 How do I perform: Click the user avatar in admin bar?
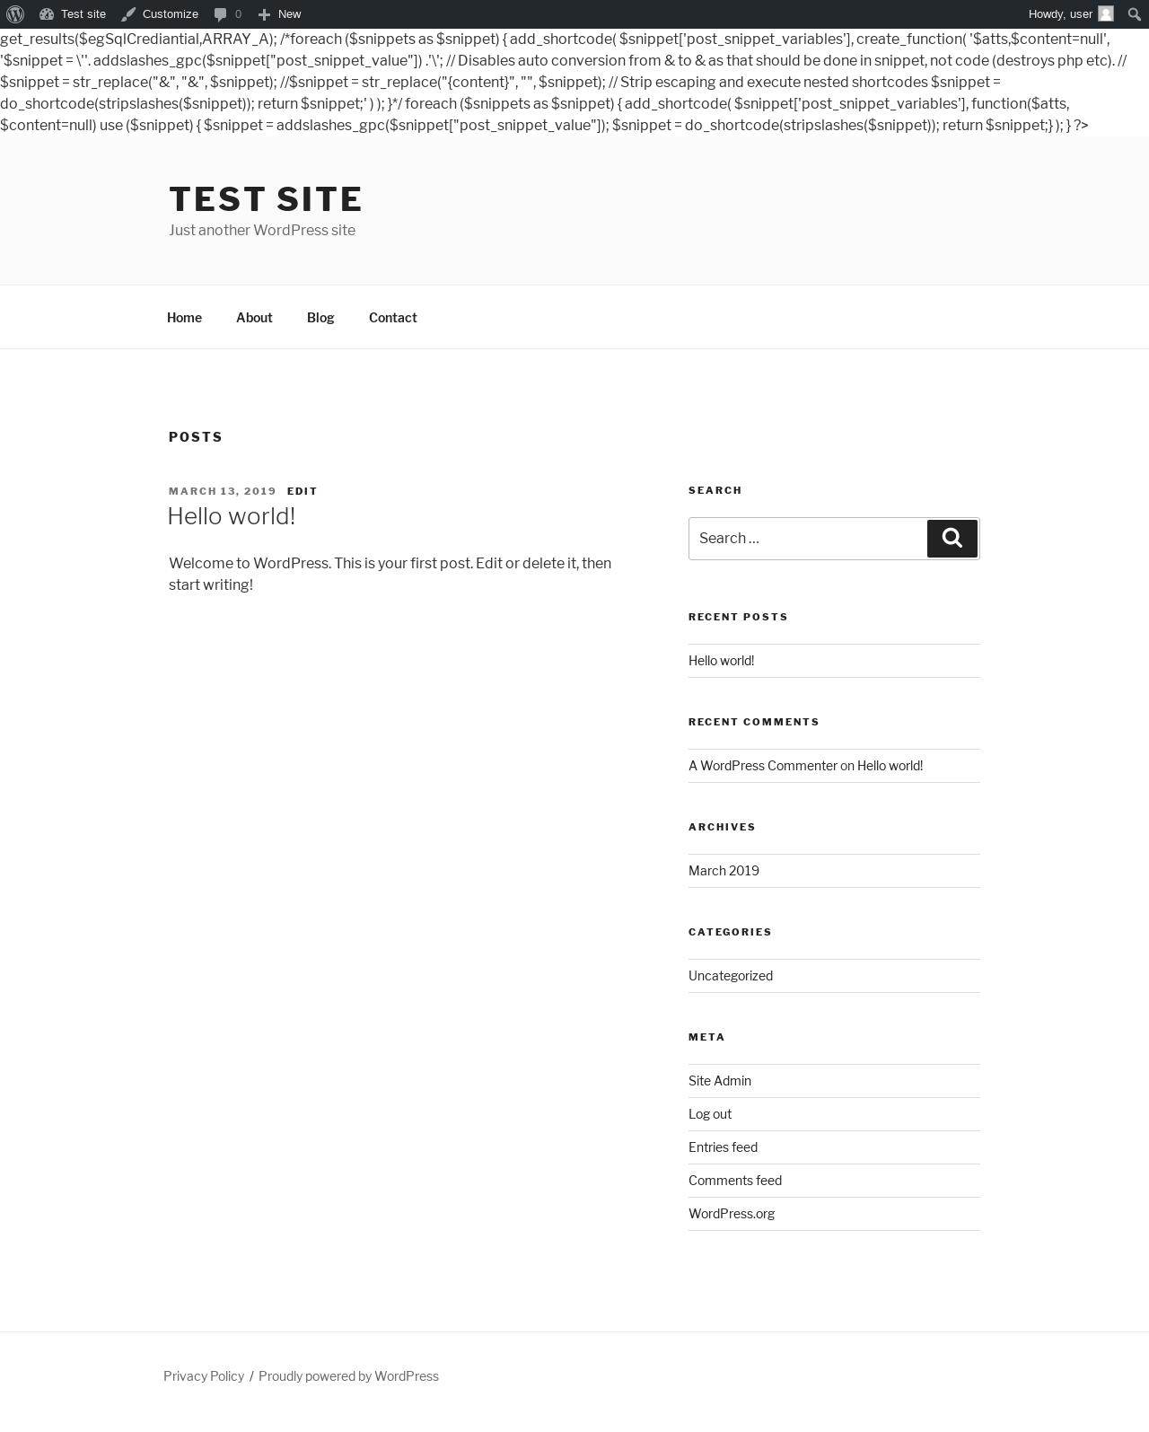(1106, 14)
